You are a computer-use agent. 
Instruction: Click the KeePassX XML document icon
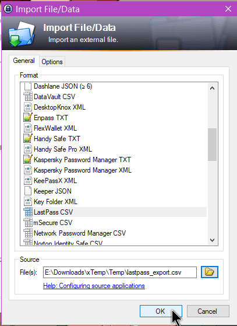pyautogui.click(x=28, y=180)
